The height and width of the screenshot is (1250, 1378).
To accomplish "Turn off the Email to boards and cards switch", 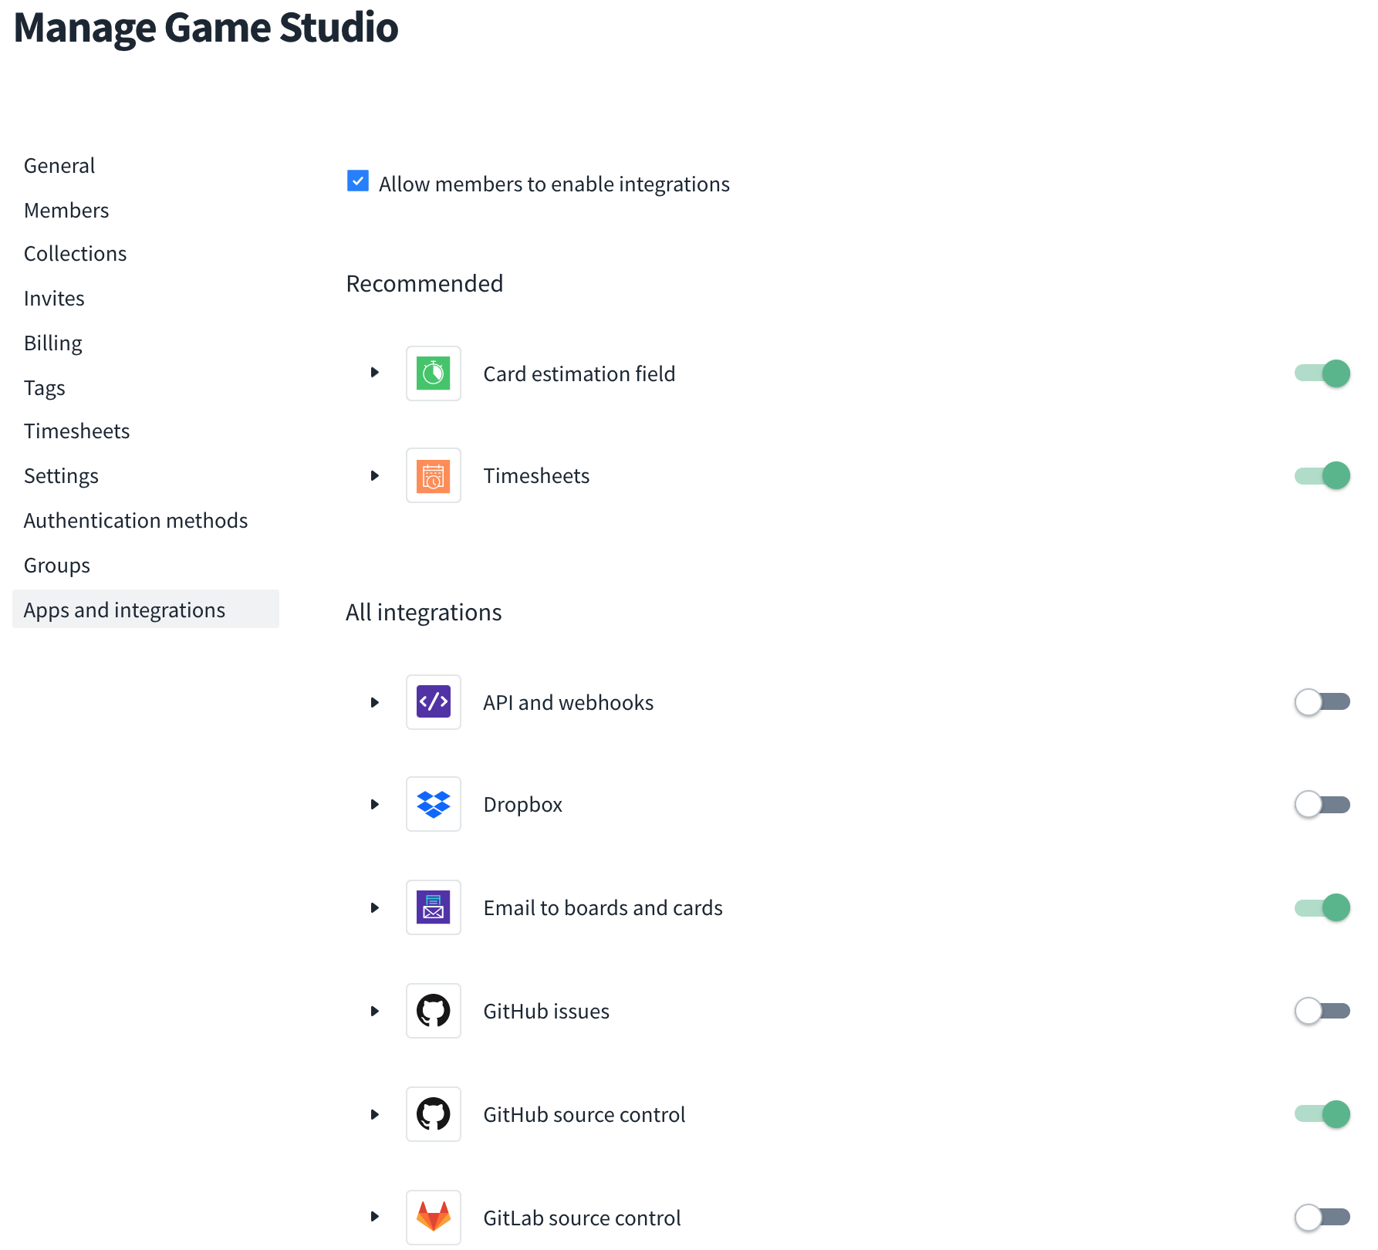I will (1322, 907).
